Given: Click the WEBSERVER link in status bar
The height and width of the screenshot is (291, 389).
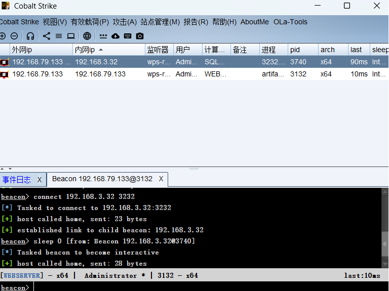Looking at the screenshot, I should pyautogui.click(x=22, y=276).
